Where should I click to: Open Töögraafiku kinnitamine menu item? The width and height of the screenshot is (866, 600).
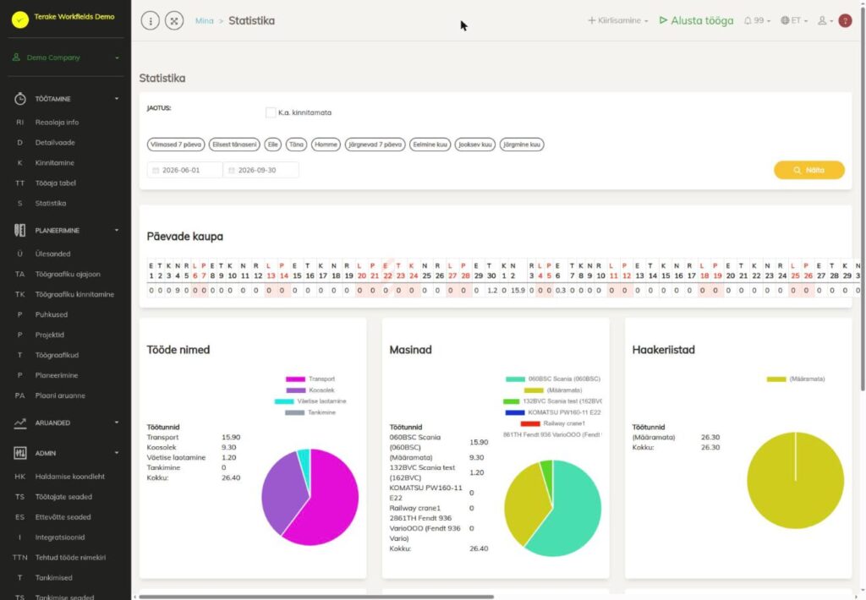point(74,295)
